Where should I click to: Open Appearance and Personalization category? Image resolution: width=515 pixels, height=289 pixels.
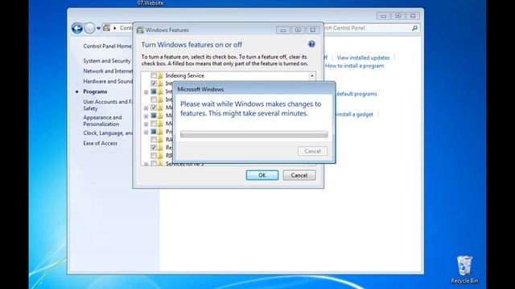(x=102, y=120)
